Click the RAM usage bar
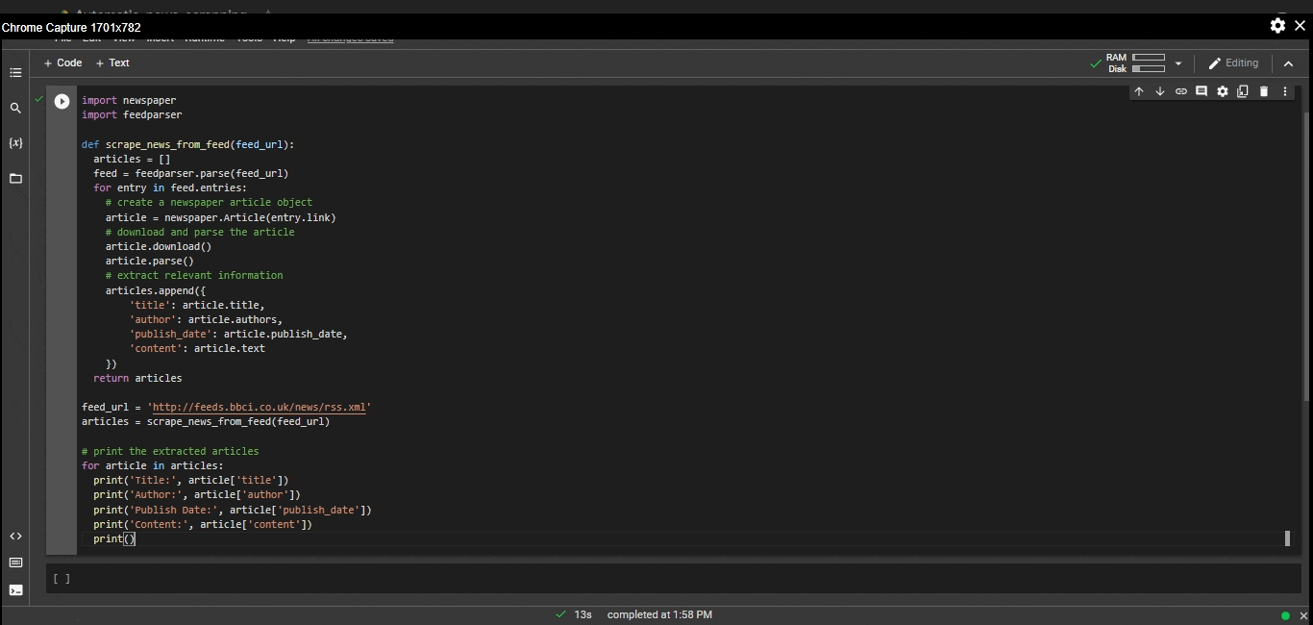The image size is (1313, 625). [x=1149, y=58]
